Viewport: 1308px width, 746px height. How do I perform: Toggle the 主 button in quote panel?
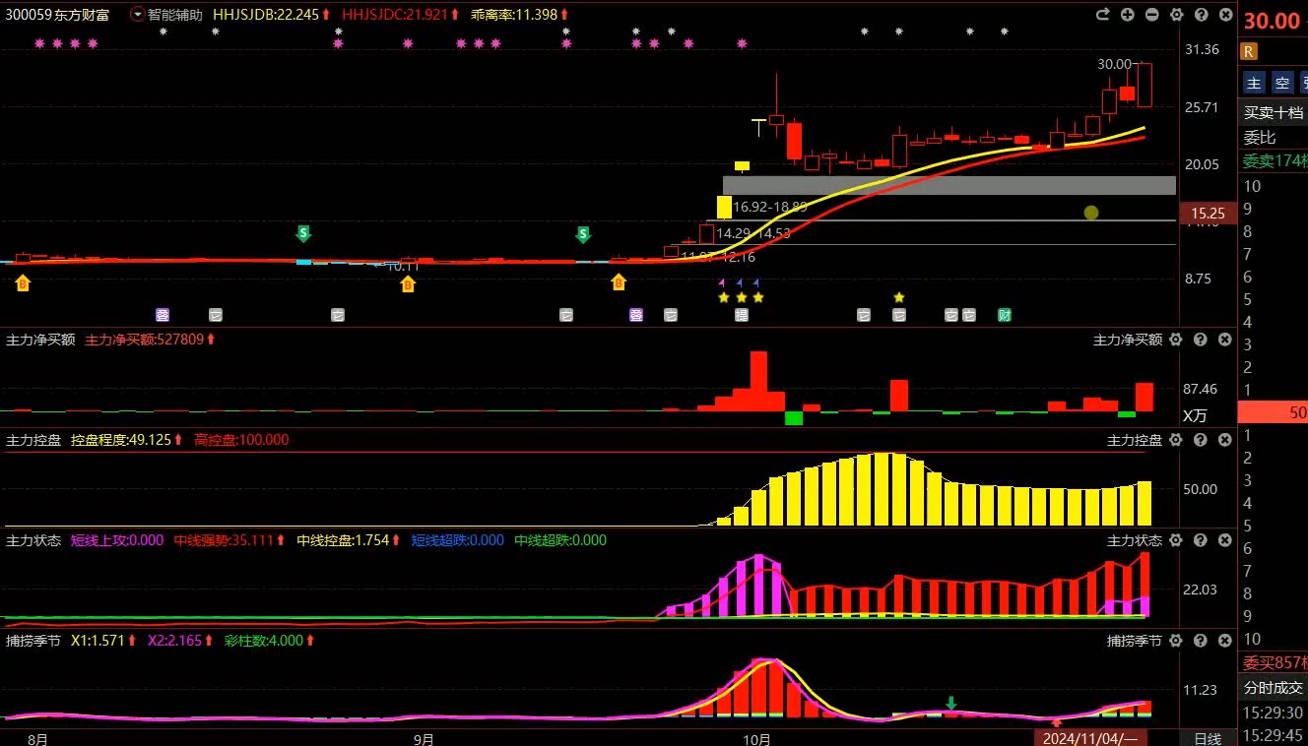point(1253,83)
